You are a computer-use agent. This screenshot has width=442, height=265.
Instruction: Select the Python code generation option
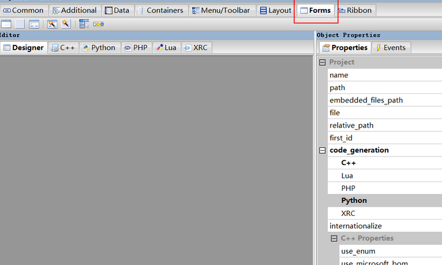(x=385, y=201)
